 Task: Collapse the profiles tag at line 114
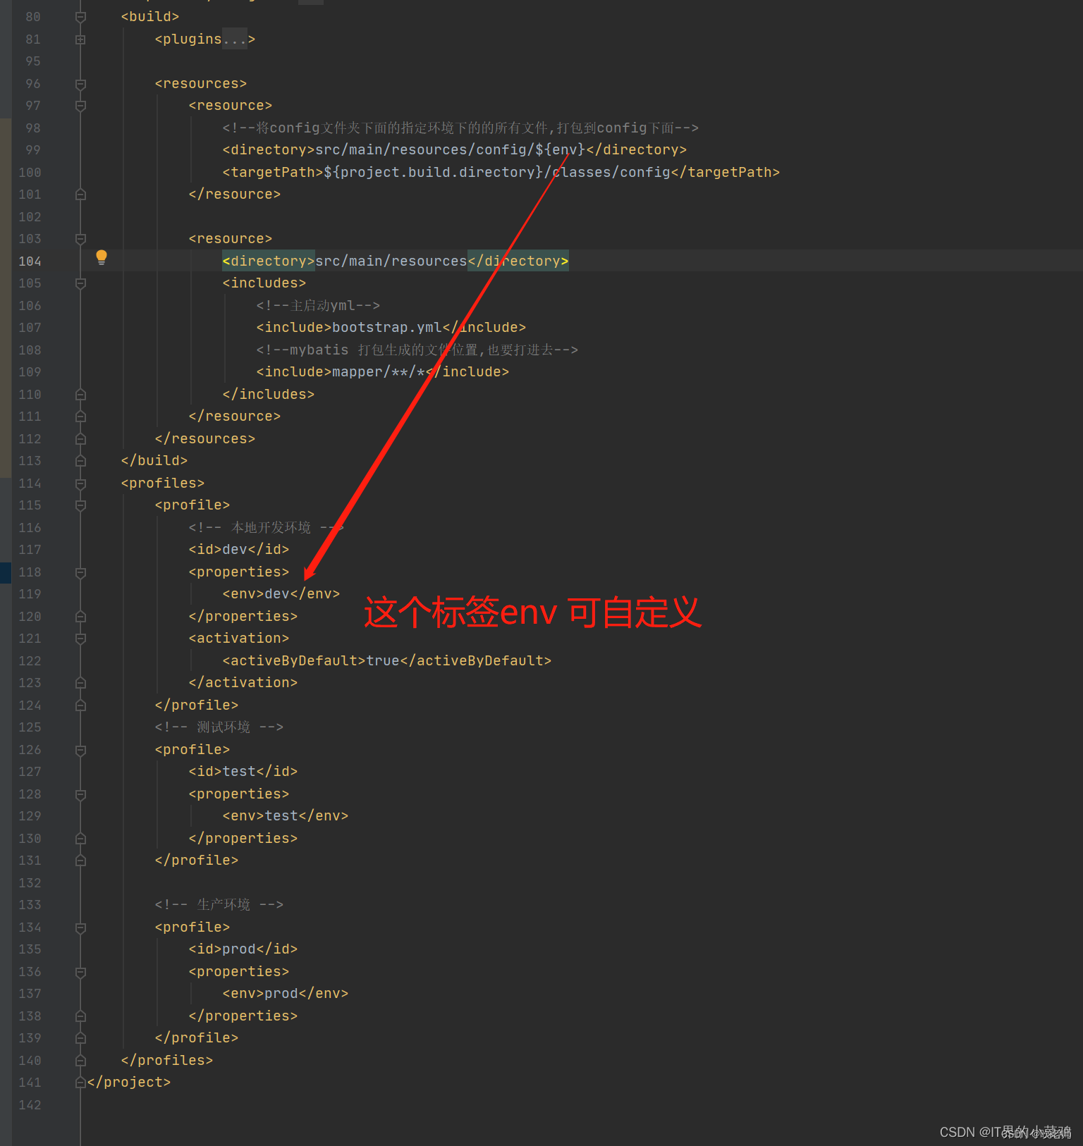click(80, 483)
